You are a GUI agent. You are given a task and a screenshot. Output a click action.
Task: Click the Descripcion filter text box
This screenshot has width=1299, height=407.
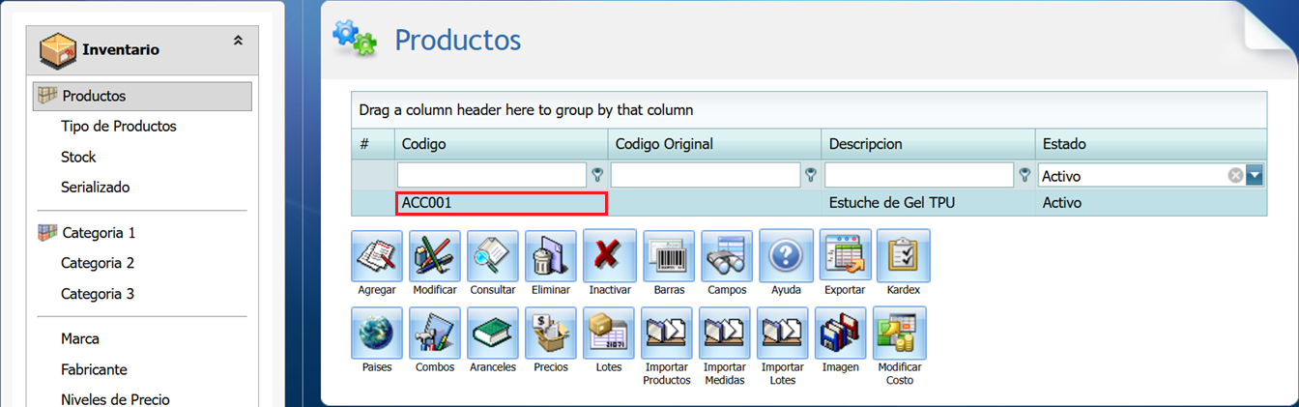(x=919, y=175)
